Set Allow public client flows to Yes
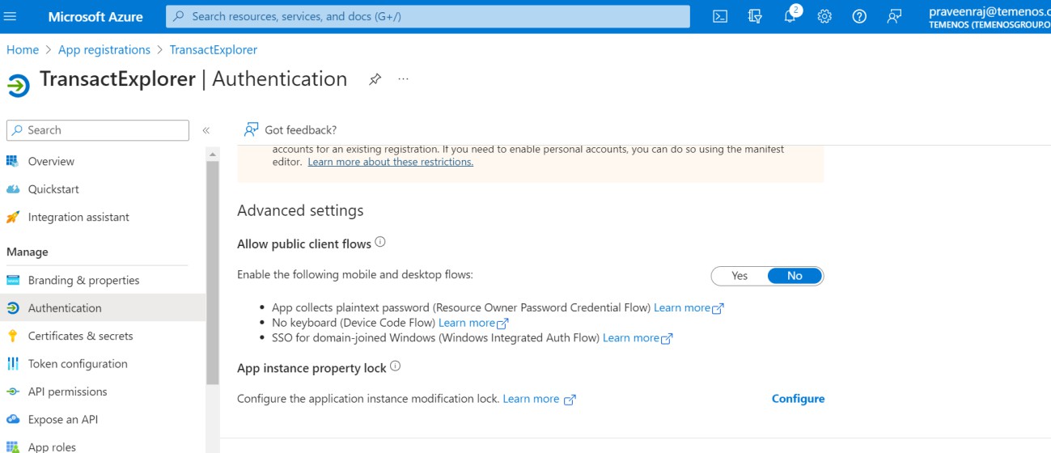Image resolution: width=1051 pixels, height=453 pixels. point(740,276)
